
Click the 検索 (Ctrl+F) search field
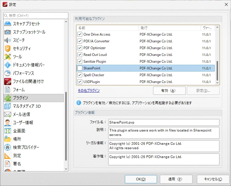36,16
